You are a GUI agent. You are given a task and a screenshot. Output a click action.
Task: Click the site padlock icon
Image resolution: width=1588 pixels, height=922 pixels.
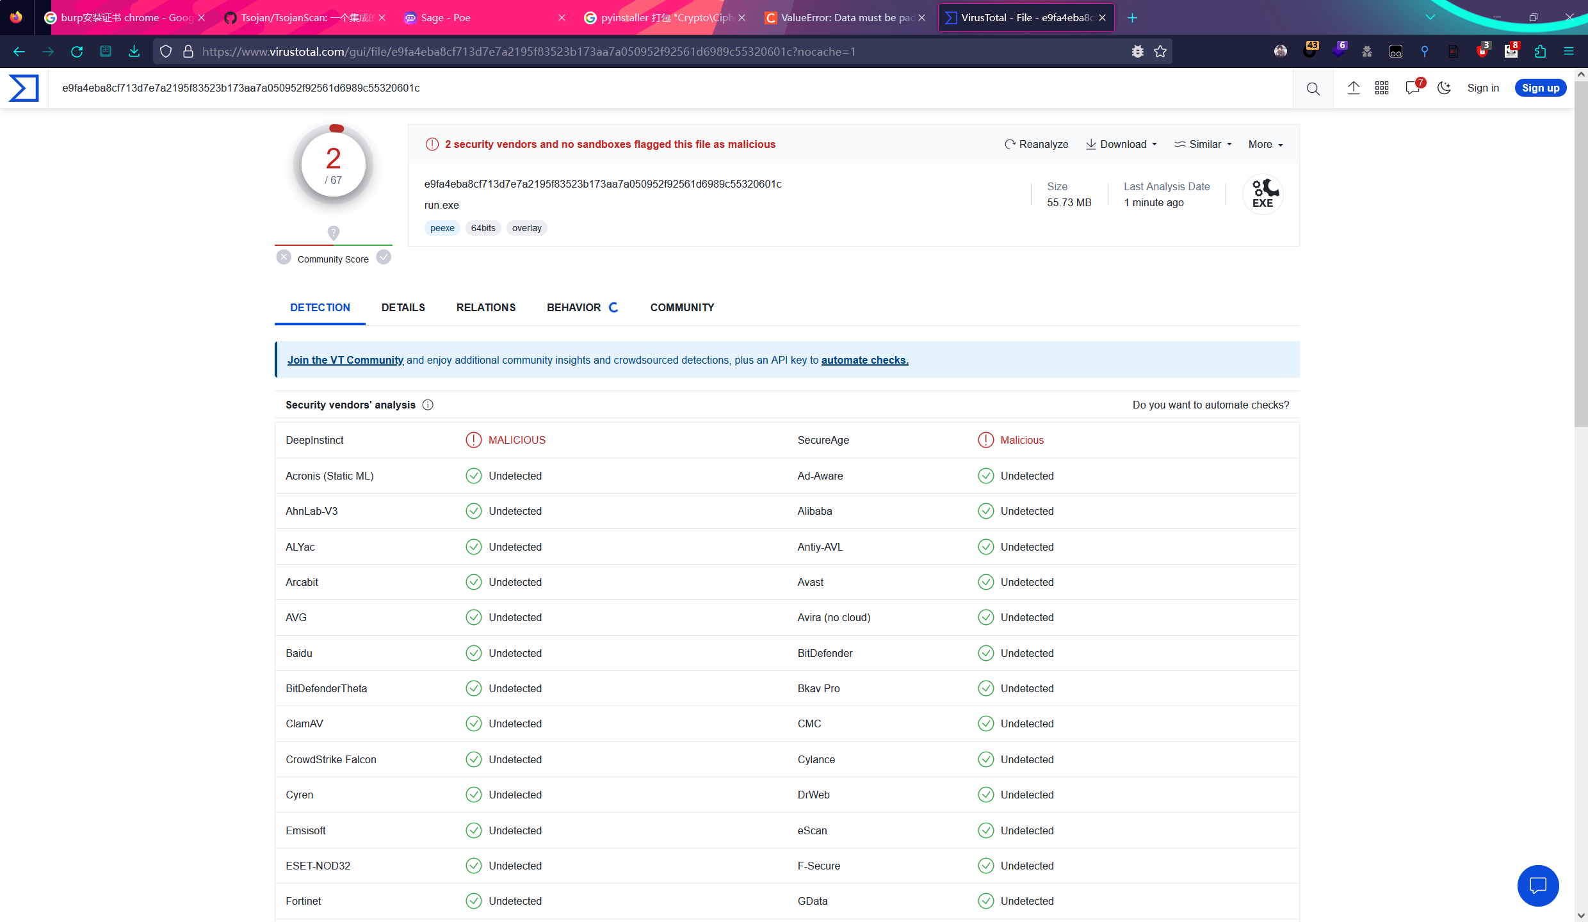tap(188, 52)
